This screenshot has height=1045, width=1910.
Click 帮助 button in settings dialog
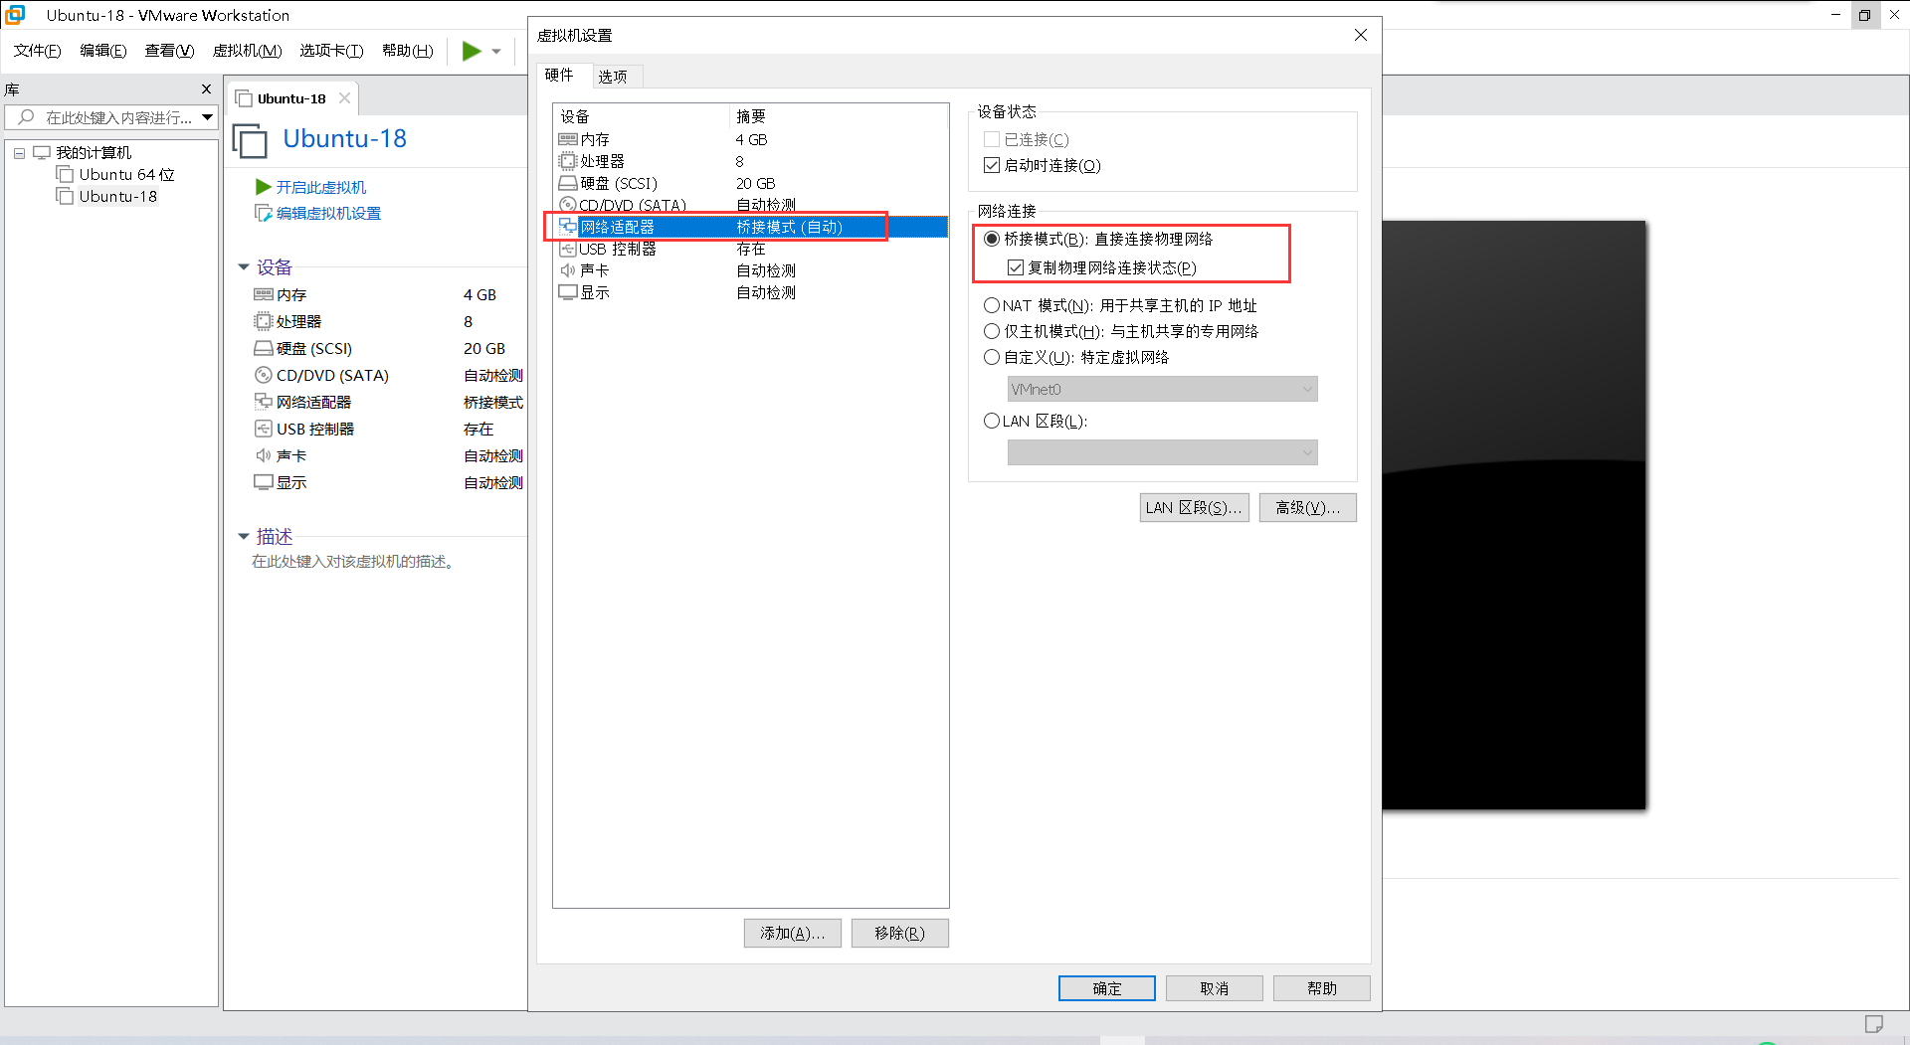[x=1322, y=988]
